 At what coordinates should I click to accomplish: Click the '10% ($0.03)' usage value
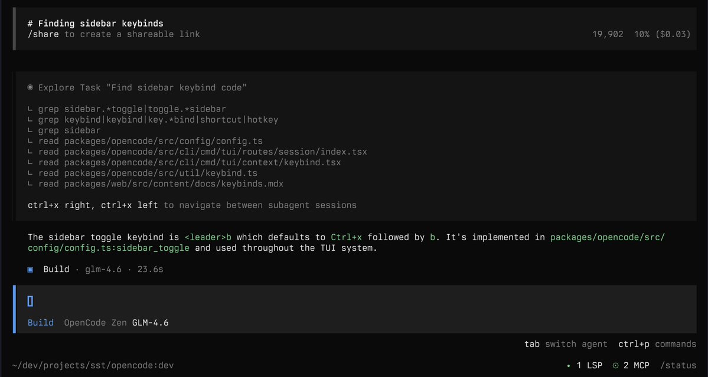(x=663, y=34)
